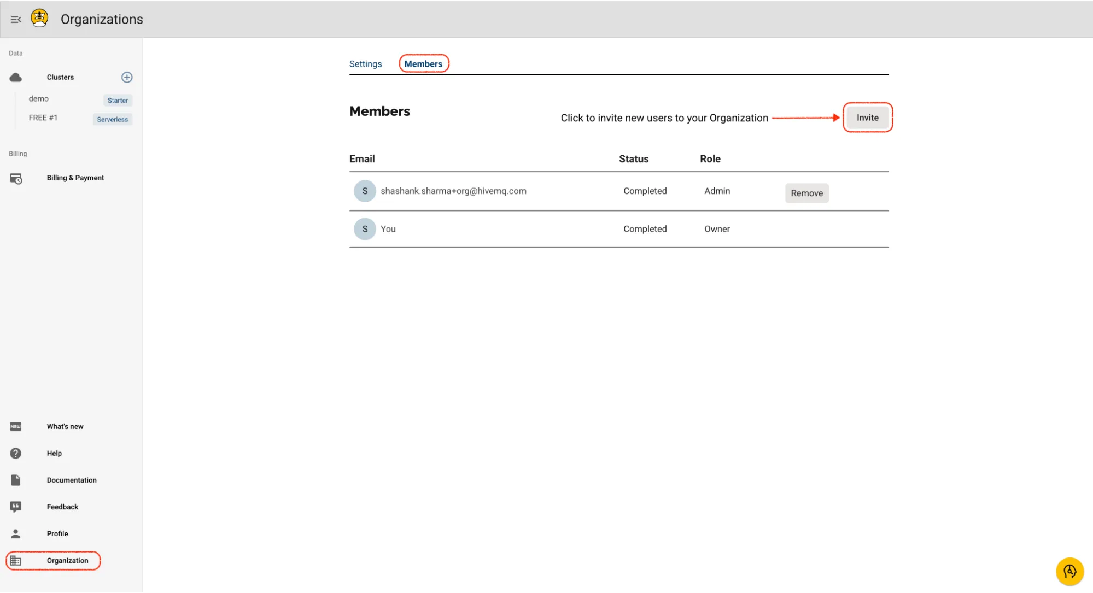Image resolution: width=1093 pixels, height=593 pixels.
Task: Click Completed status of Admin row
Action: pyautogui.click(x=645, y=191)
